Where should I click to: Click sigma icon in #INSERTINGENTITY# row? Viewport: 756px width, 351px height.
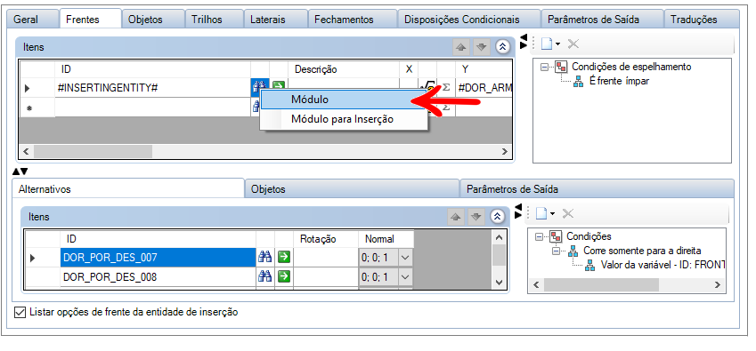pos(446,88)
